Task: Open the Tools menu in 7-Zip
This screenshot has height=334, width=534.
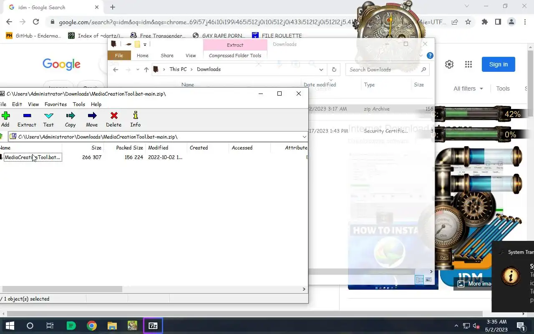Action: pyautogui.click(x=79, y=104)
